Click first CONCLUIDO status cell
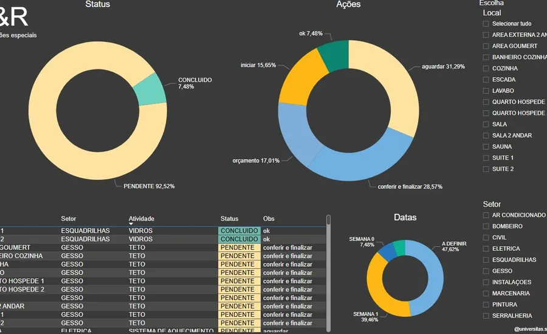This screenshot has height=334, width=547. tap(239, 231)
